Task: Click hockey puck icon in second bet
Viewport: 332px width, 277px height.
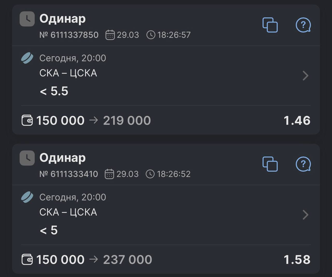Action: click(x=27, y=197)
